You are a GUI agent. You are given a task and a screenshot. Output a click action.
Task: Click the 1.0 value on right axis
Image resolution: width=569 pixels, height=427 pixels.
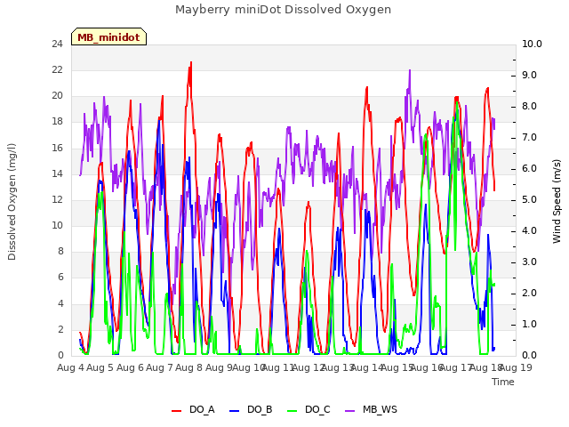(529, 324)
